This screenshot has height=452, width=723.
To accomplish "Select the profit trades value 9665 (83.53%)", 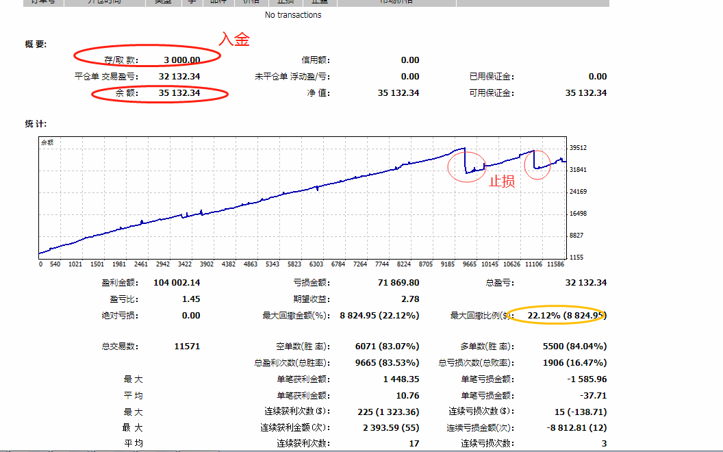I will coord(387,363).
